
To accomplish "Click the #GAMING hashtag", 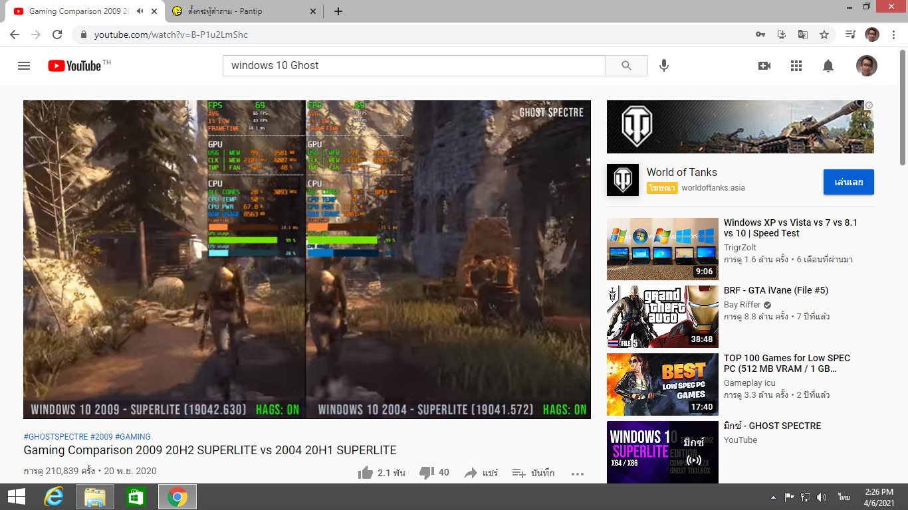I will tap(133, 437).
